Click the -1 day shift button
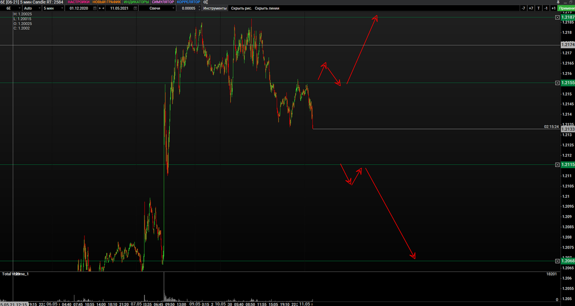 pos(546,8)
